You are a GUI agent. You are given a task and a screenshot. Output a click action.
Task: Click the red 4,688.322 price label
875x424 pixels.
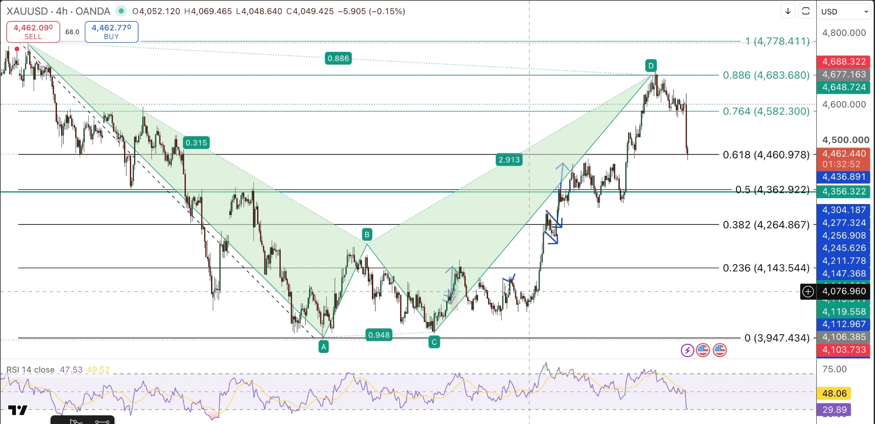point(844,61)
